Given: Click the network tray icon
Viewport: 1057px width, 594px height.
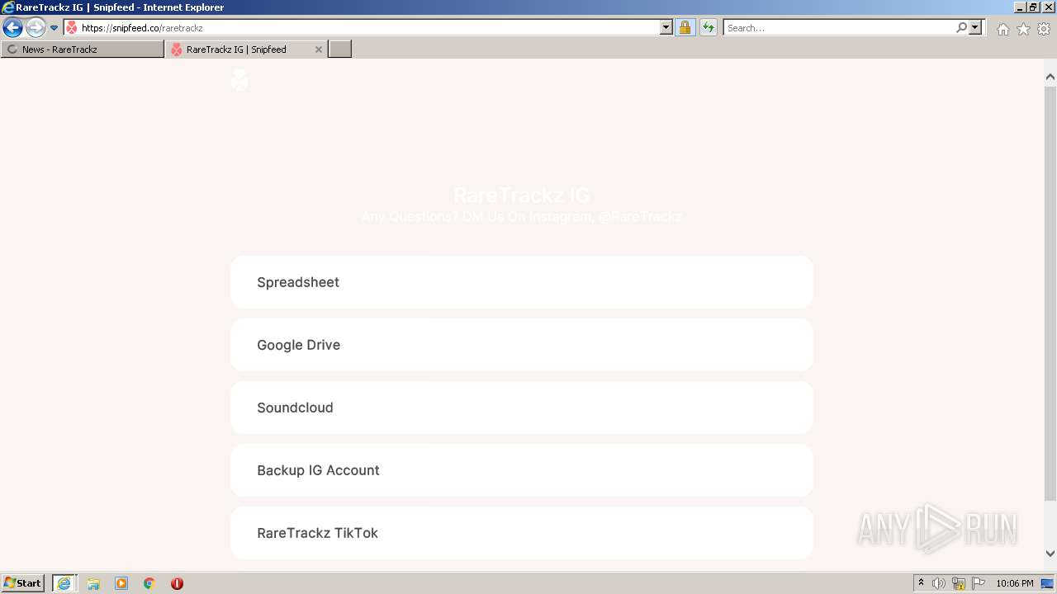Looking at the screenshot, I should [959, 583].
